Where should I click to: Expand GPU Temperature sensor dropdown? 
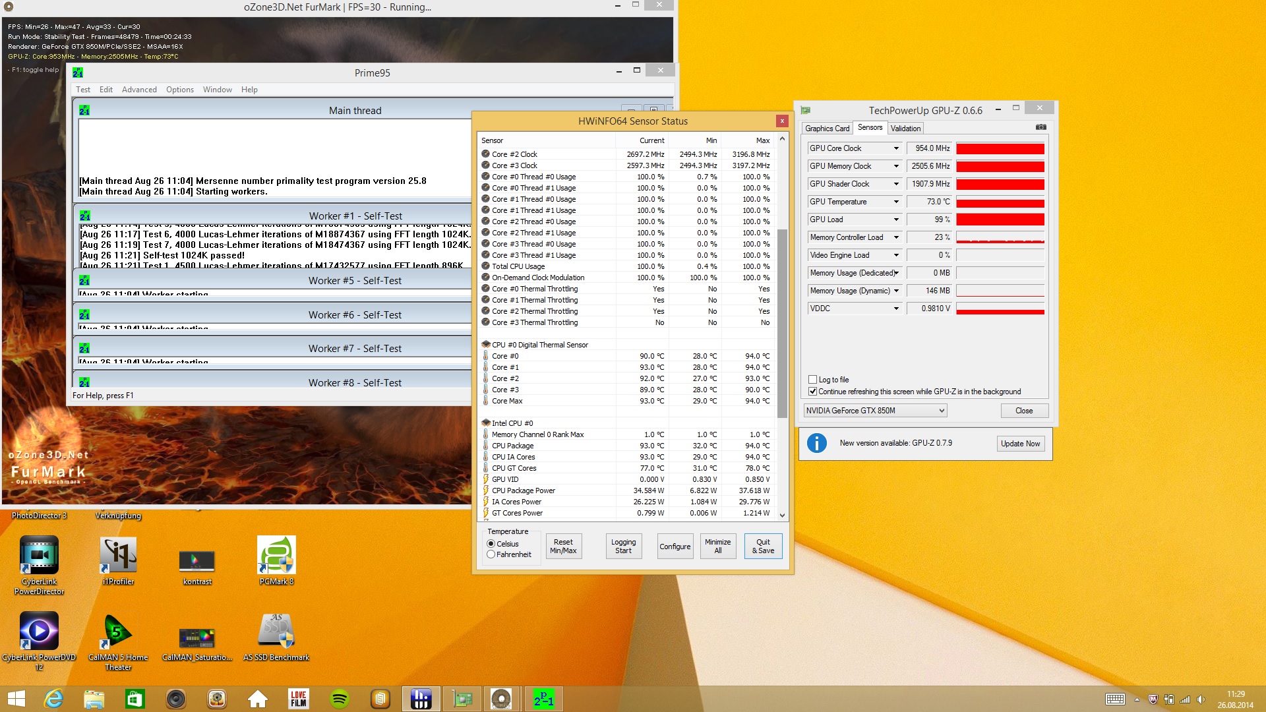coord(896,202)
